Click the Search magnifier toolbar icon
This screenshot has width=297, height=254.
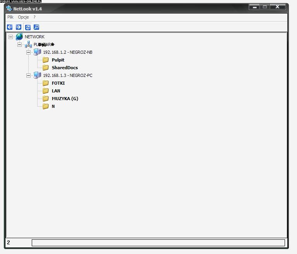tap(36, 27)
